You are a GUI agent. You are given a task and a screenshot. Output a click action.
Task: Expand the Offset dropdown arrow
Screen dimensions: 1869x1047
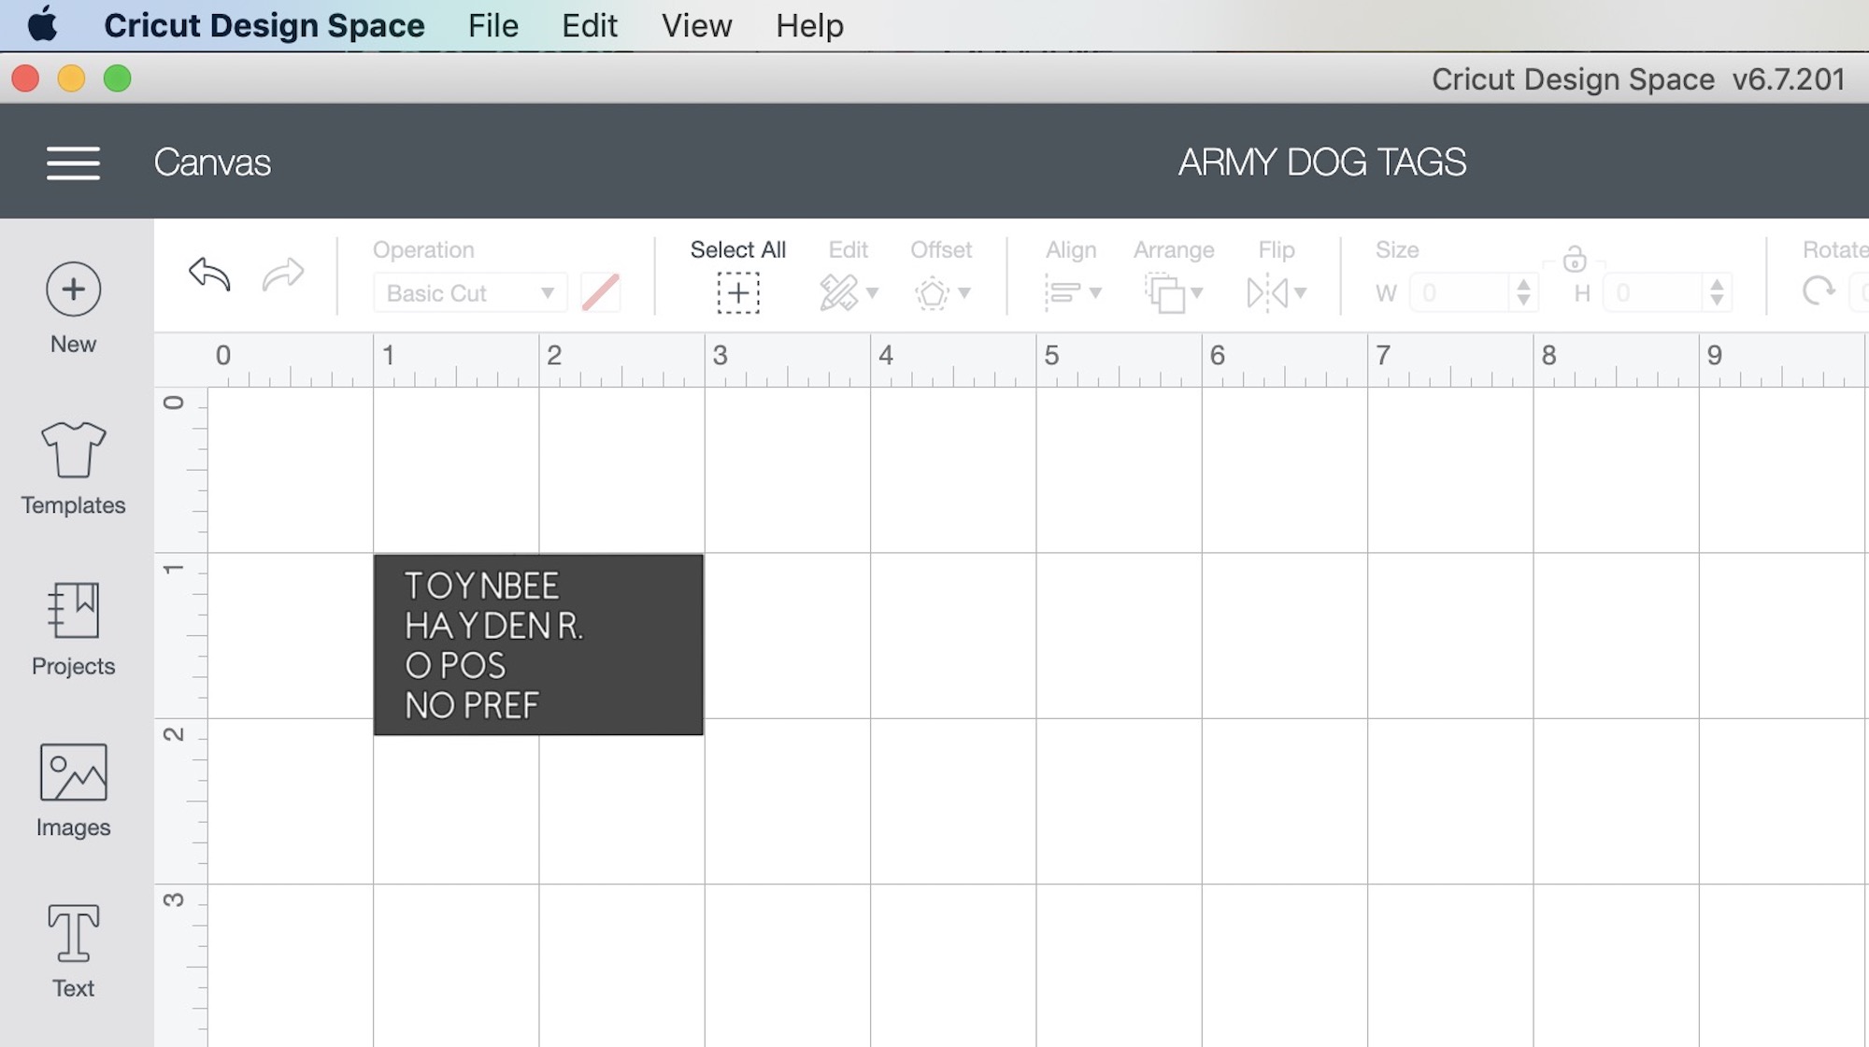(964, 293)
